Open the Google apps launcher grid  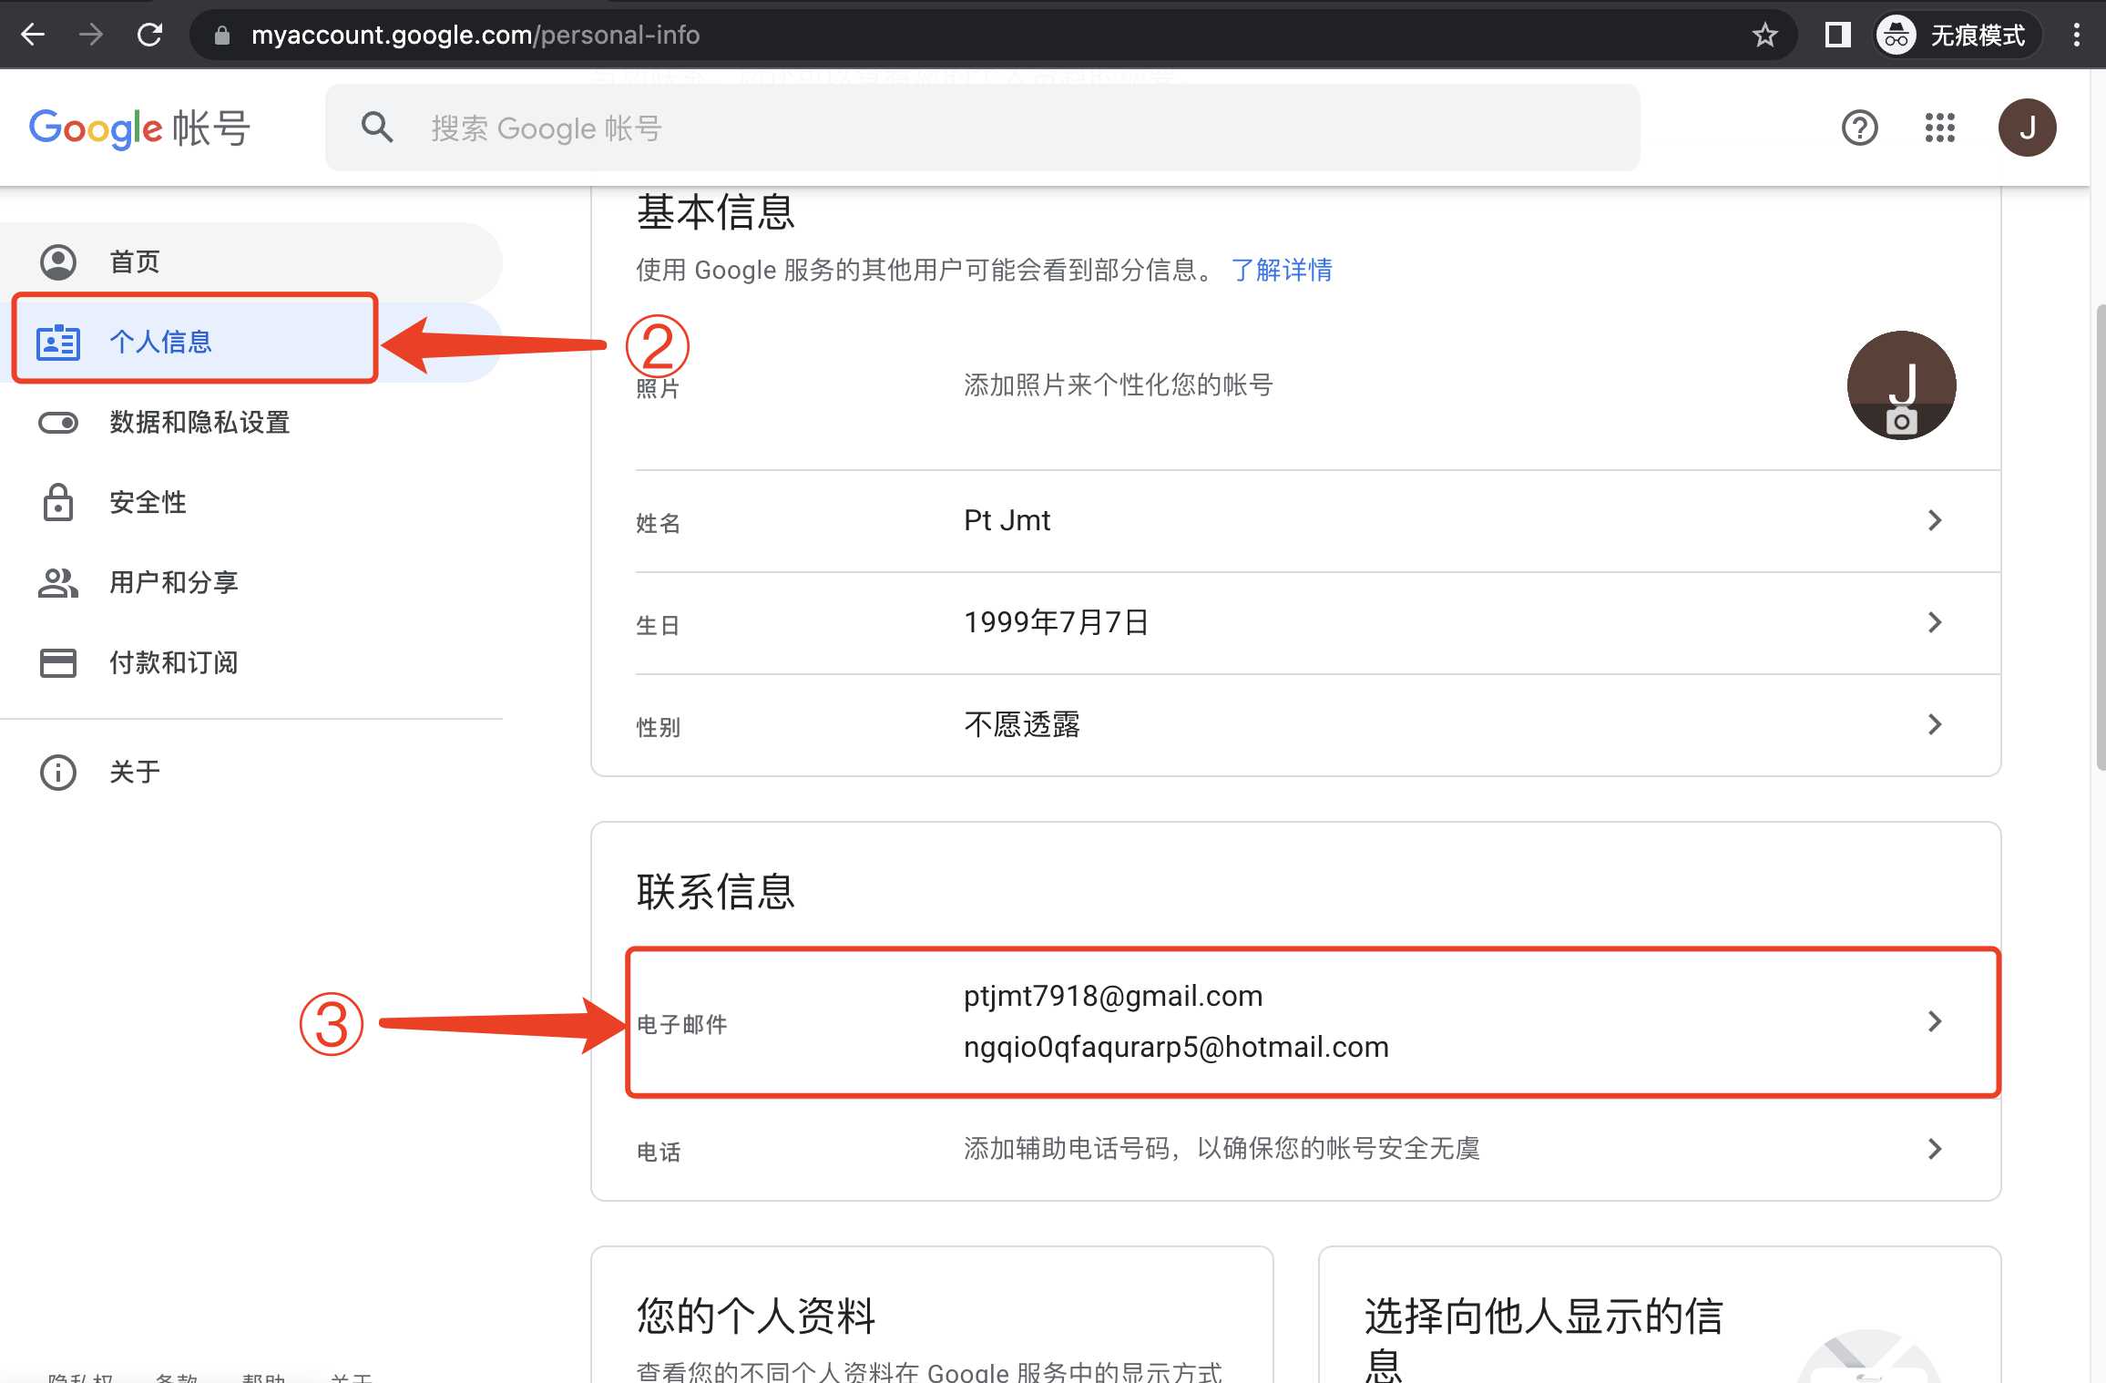(1940, 128)
